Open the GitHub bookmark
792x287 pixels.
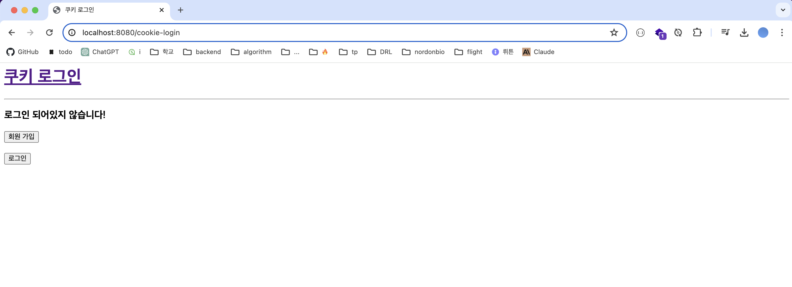pos(23,52)
